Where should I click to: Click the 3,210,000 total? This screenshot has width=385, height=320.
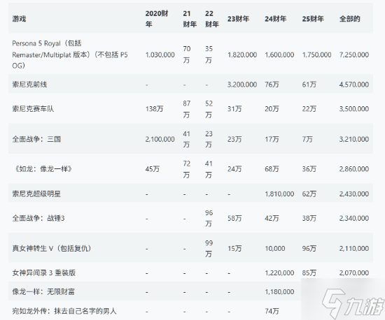click(x=354, y=139)
